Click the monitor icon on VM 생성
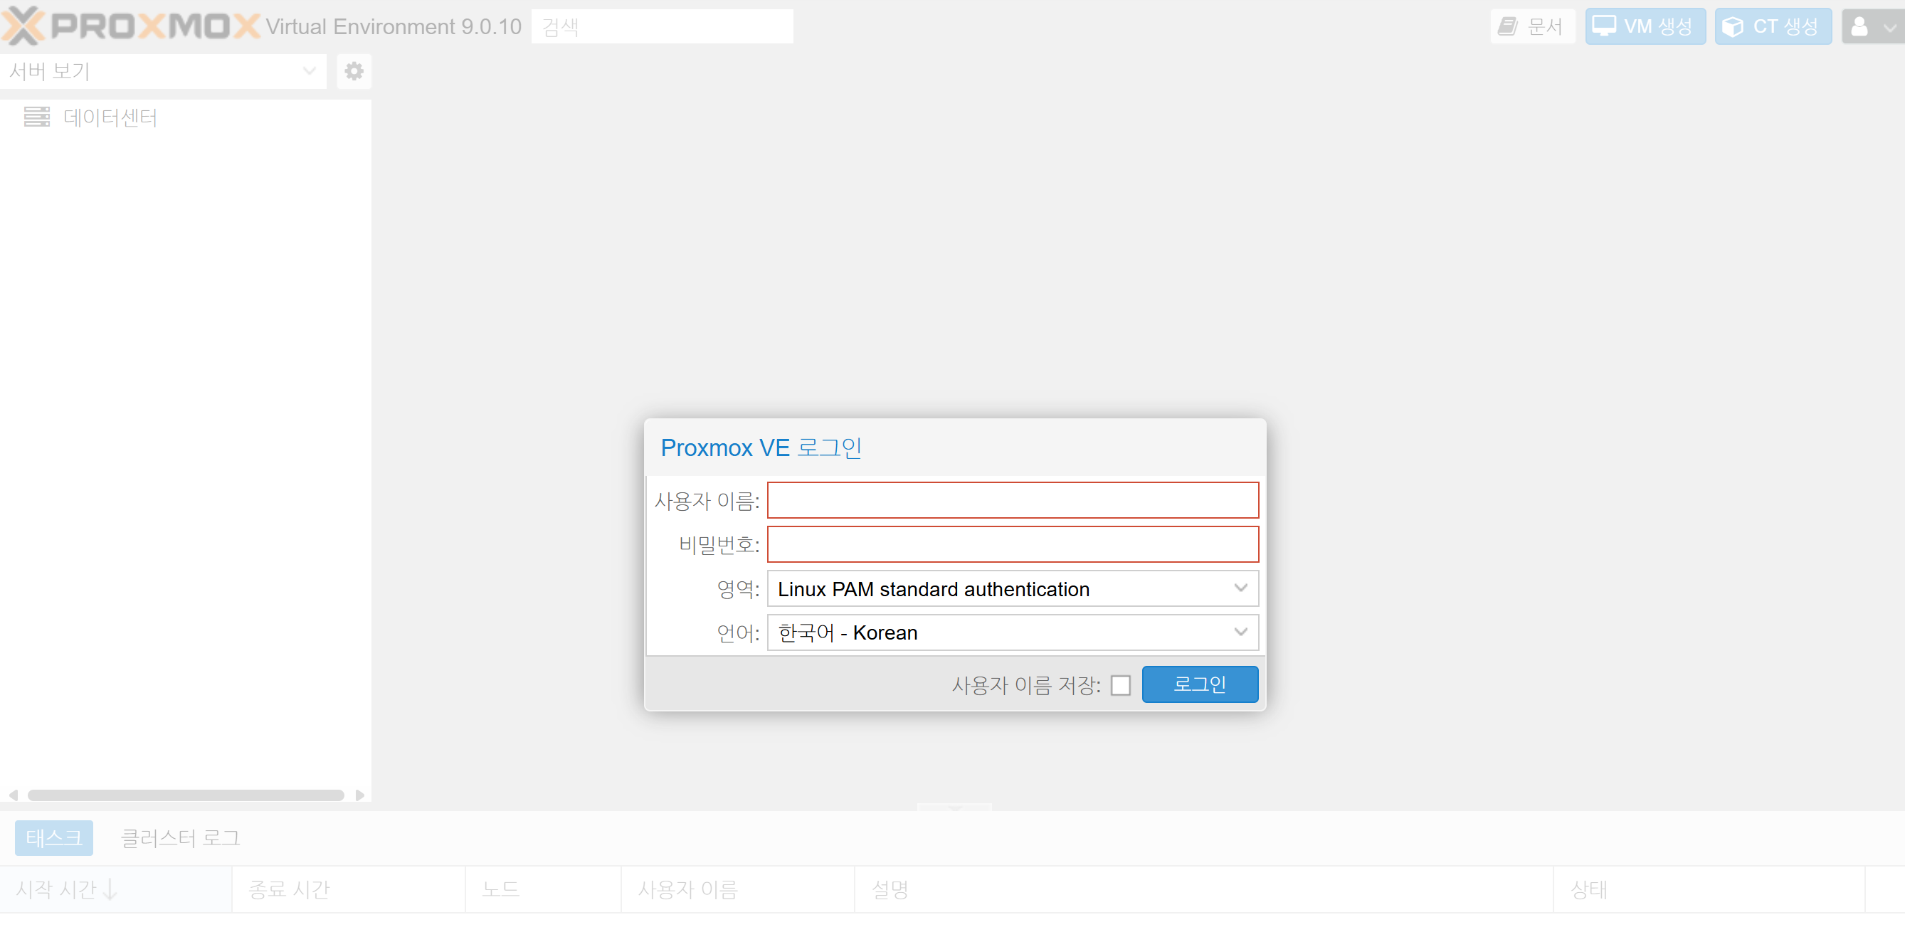The image size is (1905, 927). pos(1603,26)
